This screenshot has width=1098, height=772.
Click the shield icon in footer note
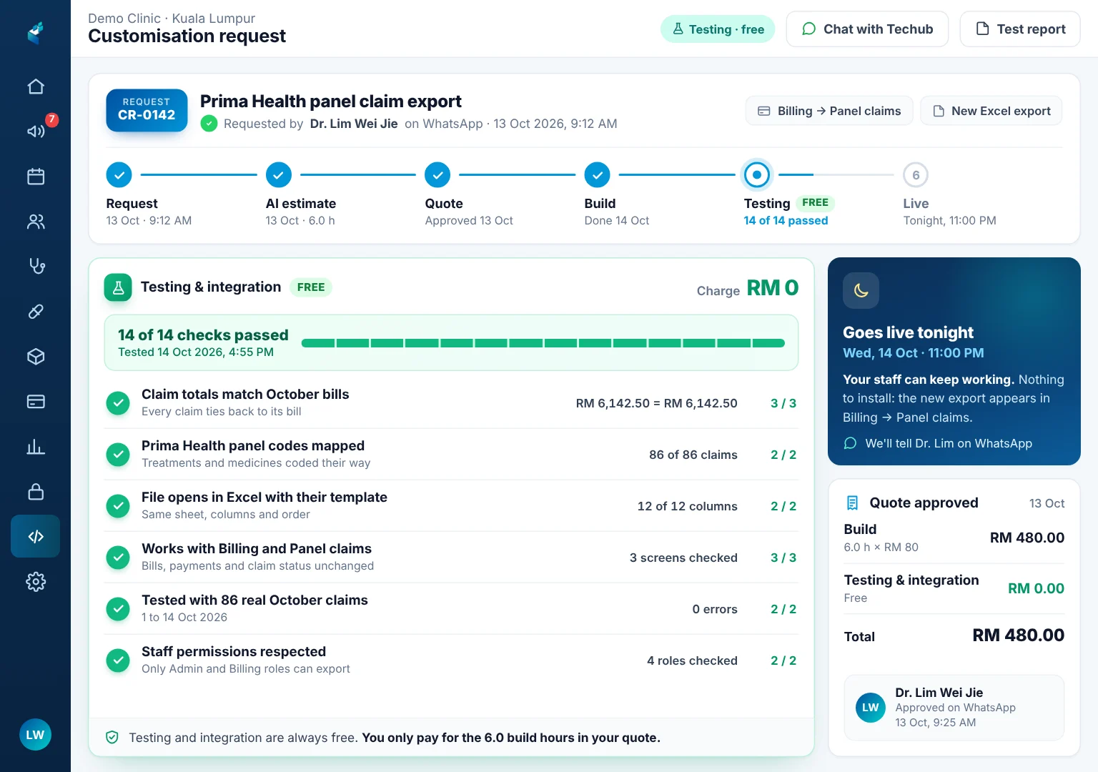[x=112, y=738]
